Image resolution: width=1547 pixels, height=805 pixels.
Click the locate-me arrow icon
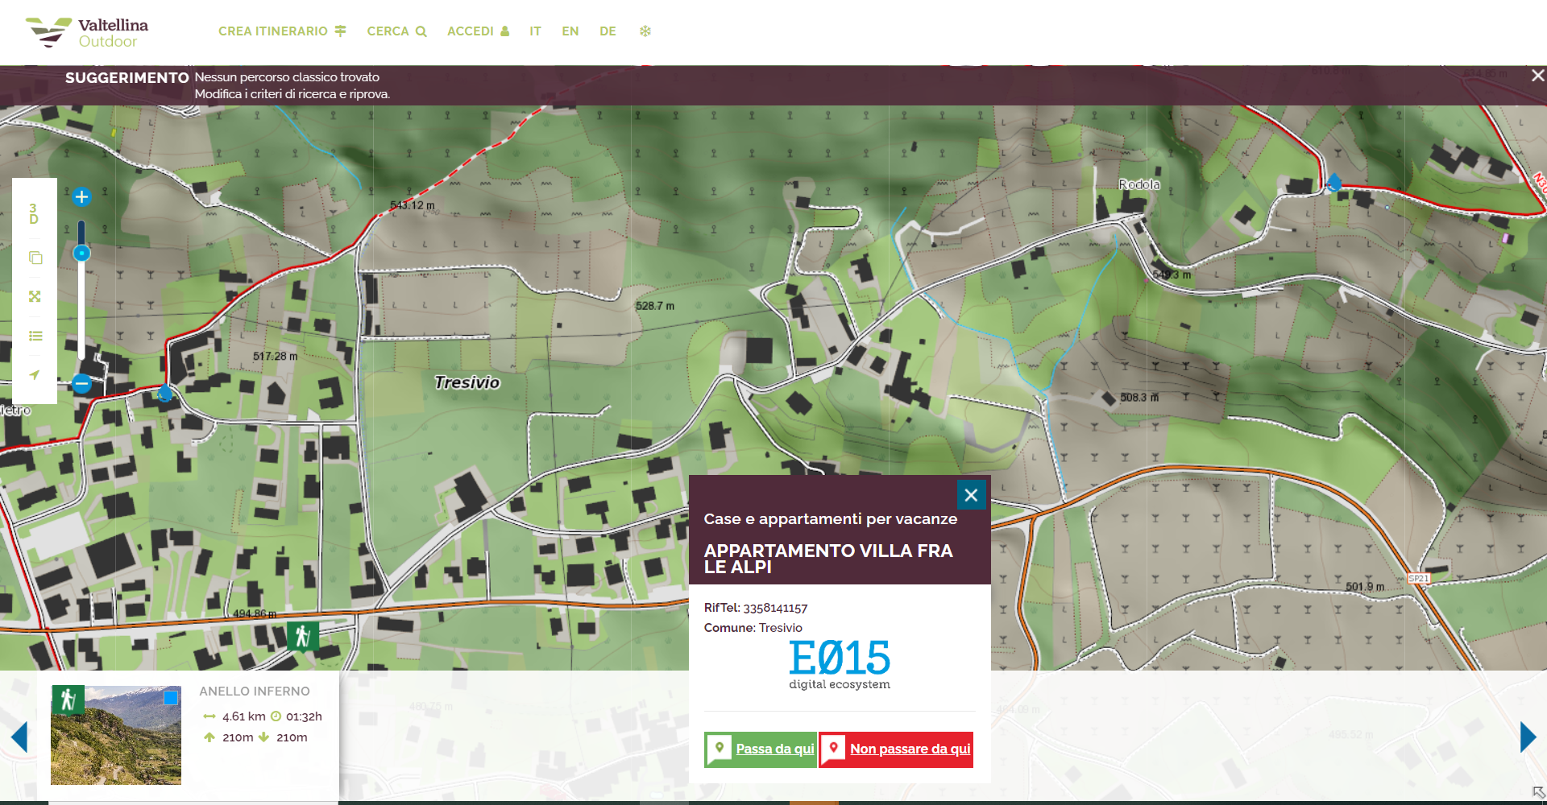click(35, 375)
